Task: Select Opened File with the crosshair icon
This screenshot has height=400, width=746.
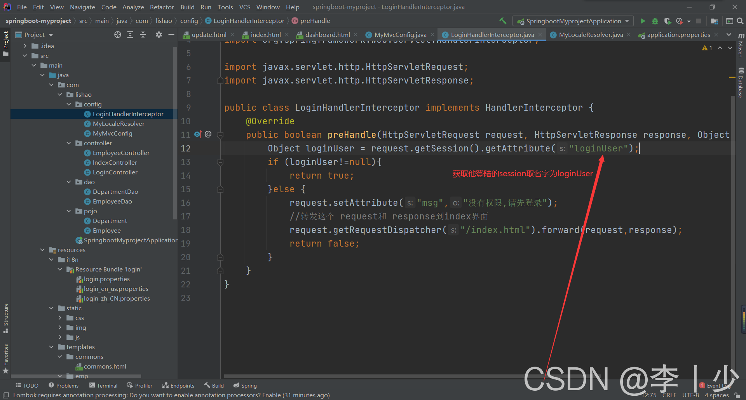Action: pyautogui.click(x=117, y=35)
